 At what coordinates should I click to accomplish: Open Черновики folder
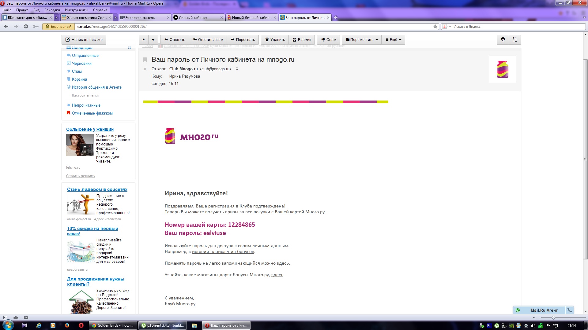pos(82,64)
